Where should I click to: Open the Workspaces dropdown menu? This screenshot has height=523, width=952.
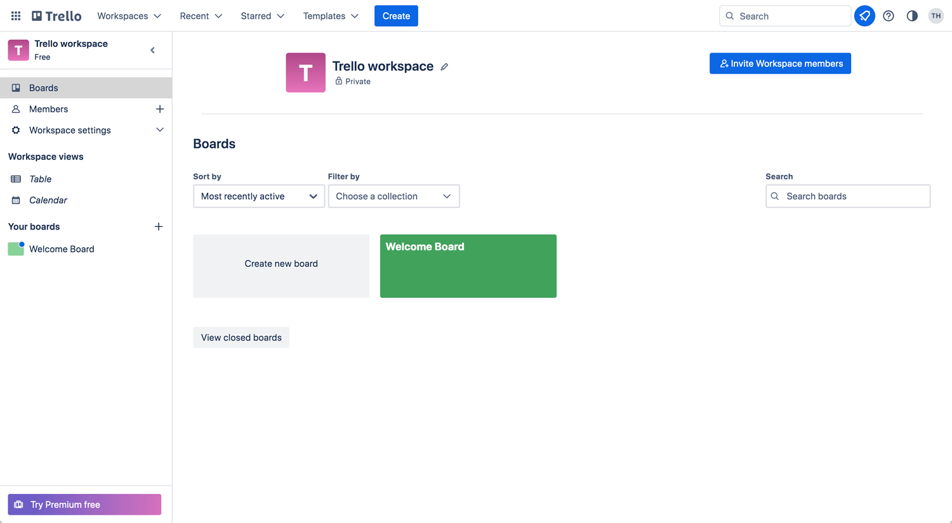pos(129,16)
